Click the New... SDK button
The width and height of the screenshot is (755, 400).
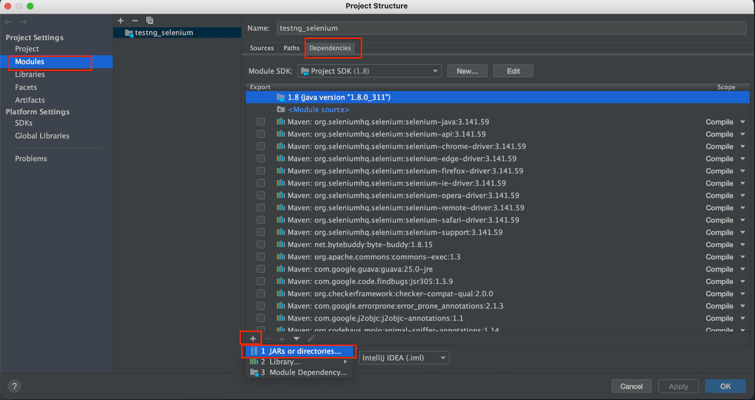[x=467, y=71]
